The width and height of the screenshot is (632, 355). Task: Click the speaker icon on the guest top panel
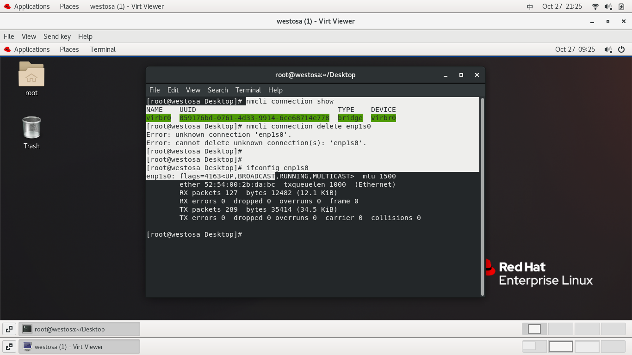pyautogui.click(x=608, y=49)
